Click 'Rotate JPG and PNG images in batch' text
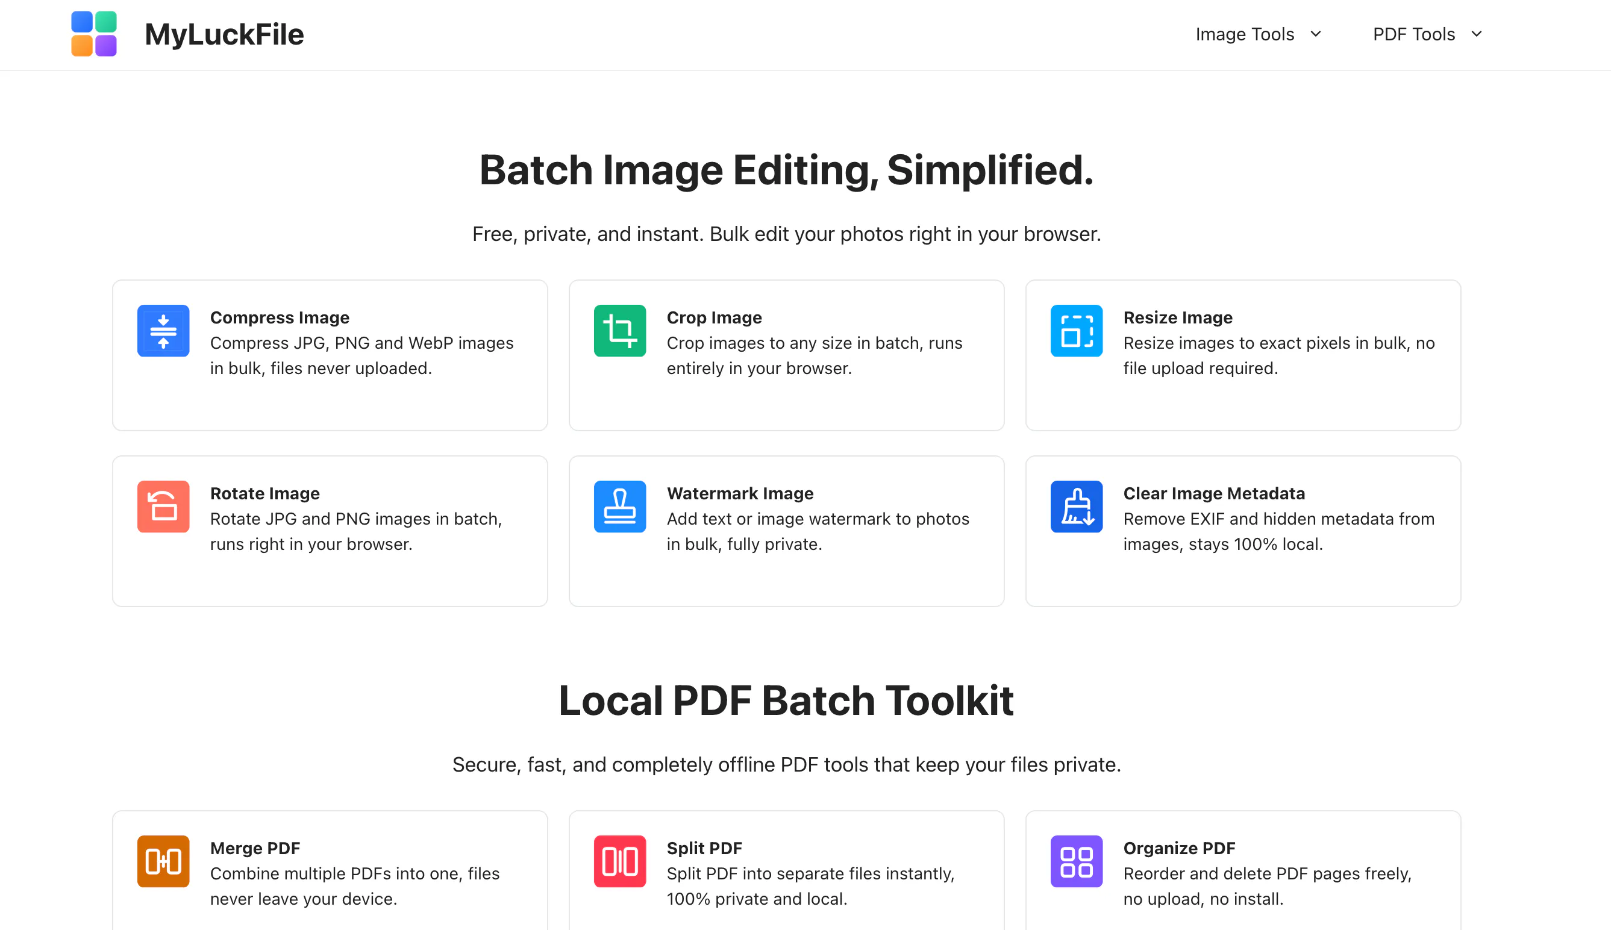Screen dimensions: 1611x930 click(x=354, y=519)
